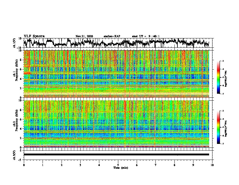Click the ch.3 black signal band
Screen dimensions: 239x185
(116, 154)
